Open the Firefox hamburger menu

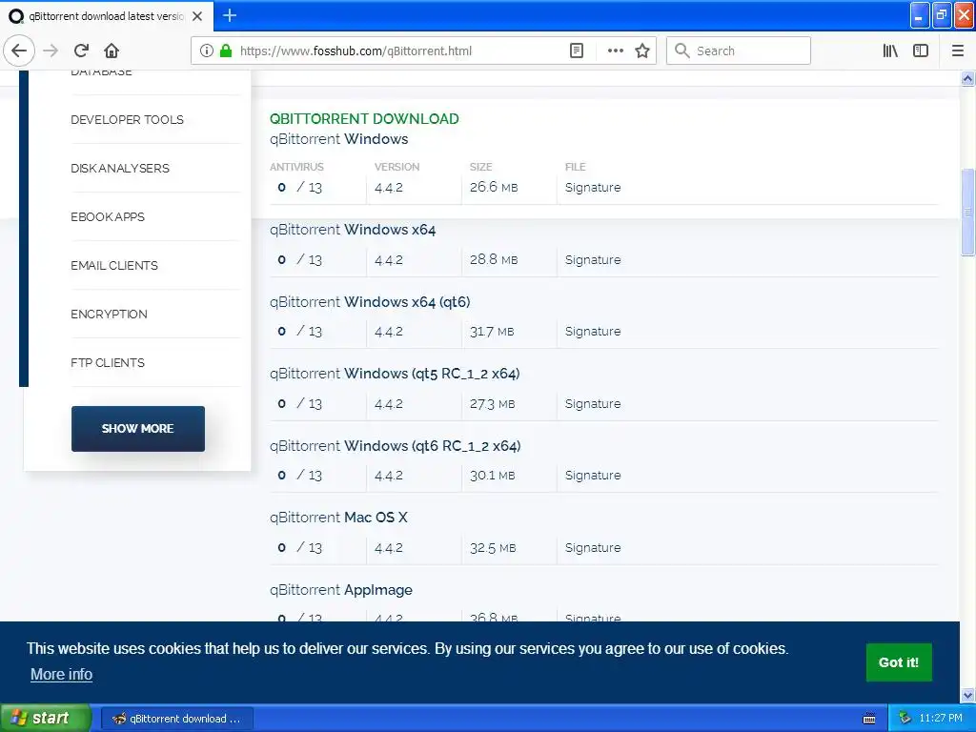tap(958, 51)
